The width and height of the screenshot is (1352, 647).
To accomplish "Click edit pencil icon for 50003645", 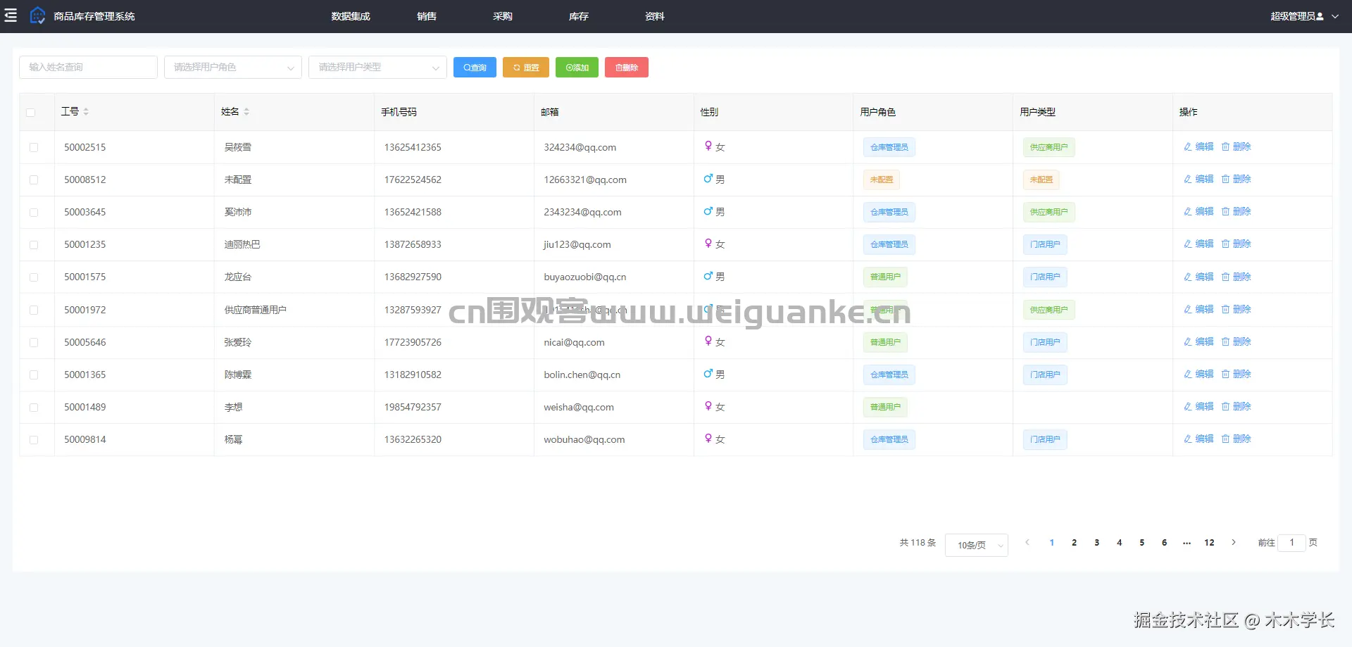I will point(1188,211).
